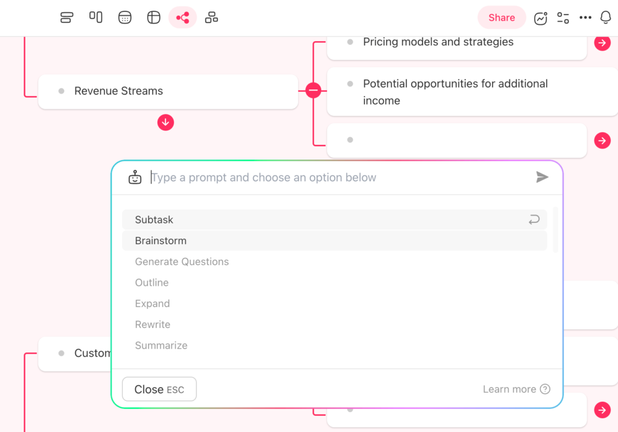
Task: Click the active mind map view icon
Action: [x=182, y=18]
